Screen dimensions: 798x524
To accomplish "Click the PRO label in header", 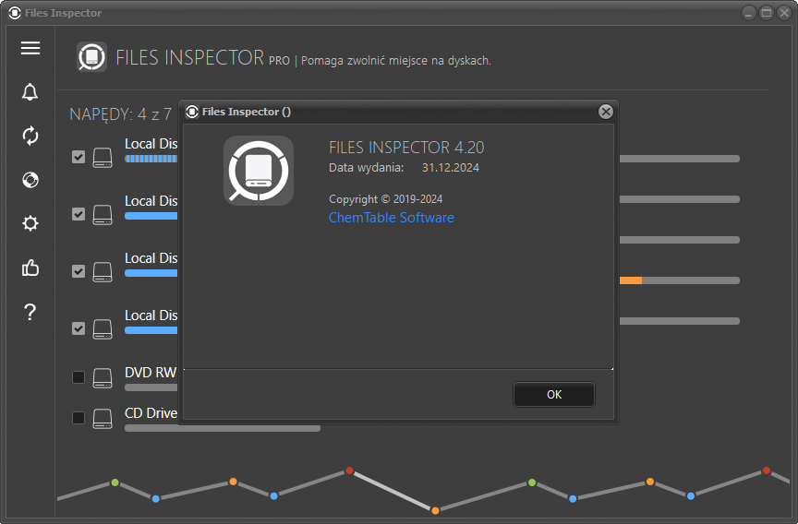I will point(279,61).
